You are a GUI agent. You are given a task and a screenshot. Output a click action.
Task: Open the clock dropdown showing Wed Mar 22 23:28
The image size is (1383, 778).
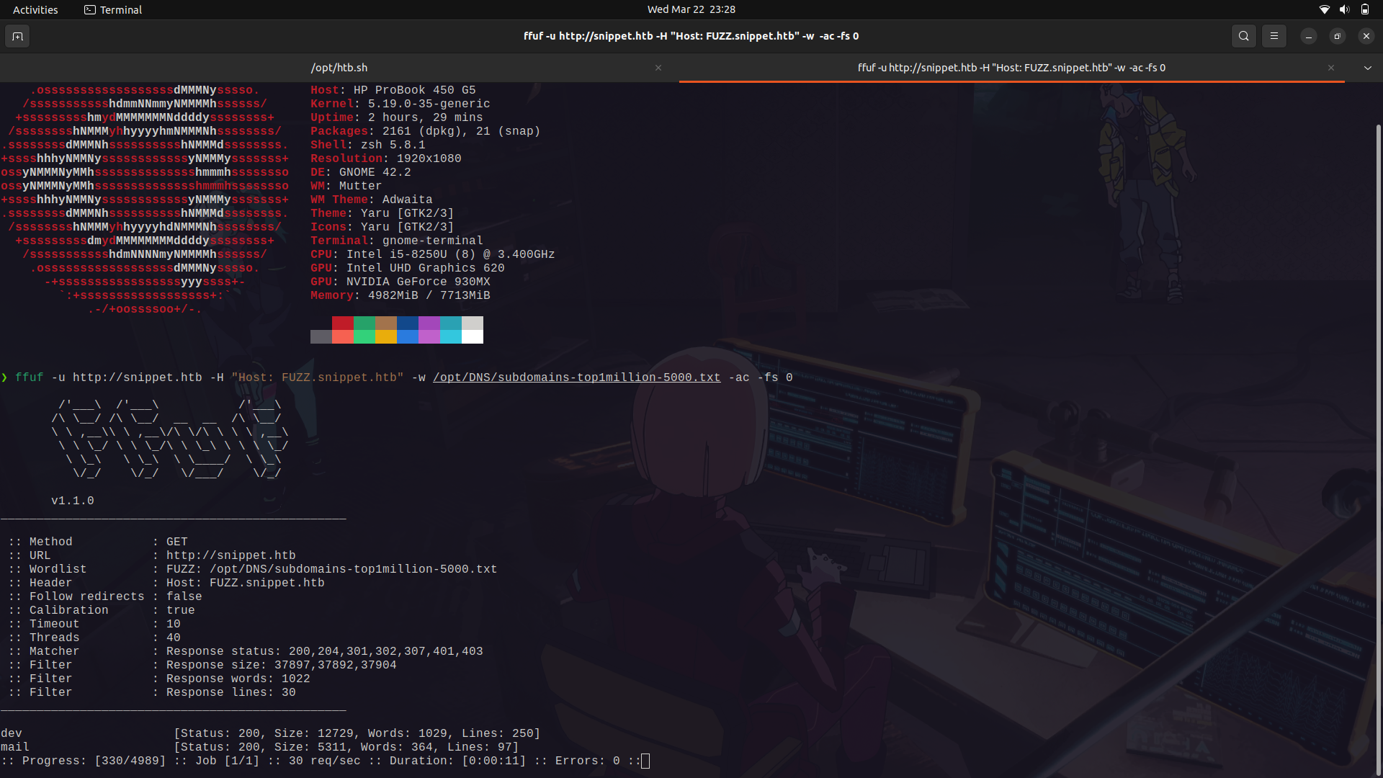point(691,9)
